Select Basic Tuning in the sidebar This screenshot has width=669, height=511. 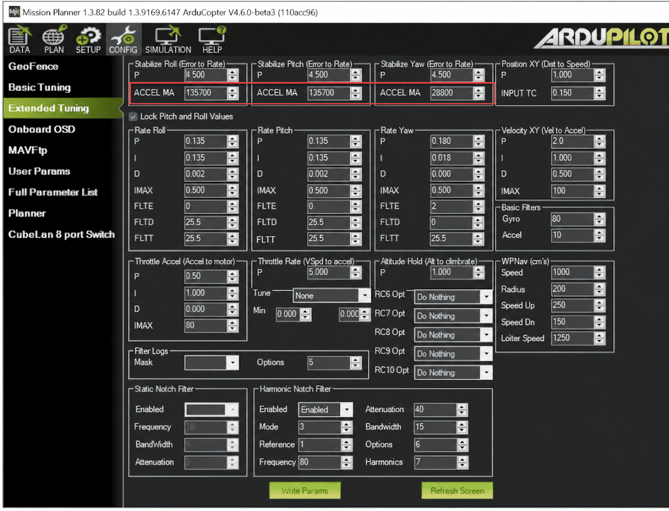point(40,88)
